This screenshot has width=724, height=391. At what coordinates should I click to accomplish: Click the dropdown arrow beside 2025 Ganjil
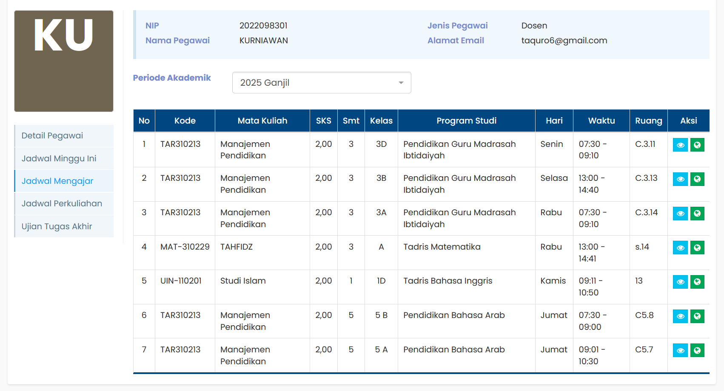[401, 83]
